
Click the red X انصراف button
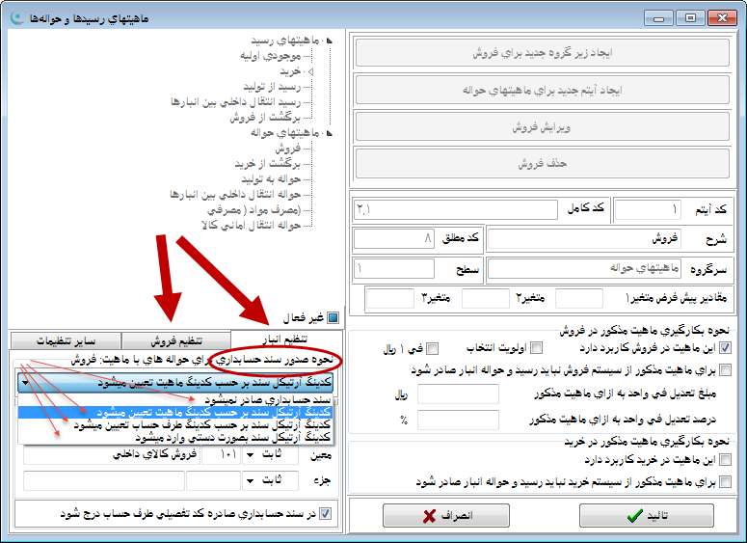(x=446, y=515)
